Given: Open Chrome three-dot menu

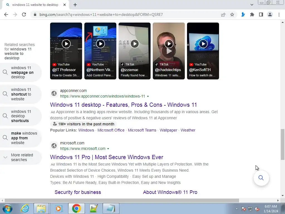Looking at the screenshot, I should click(x=279, y=14).
